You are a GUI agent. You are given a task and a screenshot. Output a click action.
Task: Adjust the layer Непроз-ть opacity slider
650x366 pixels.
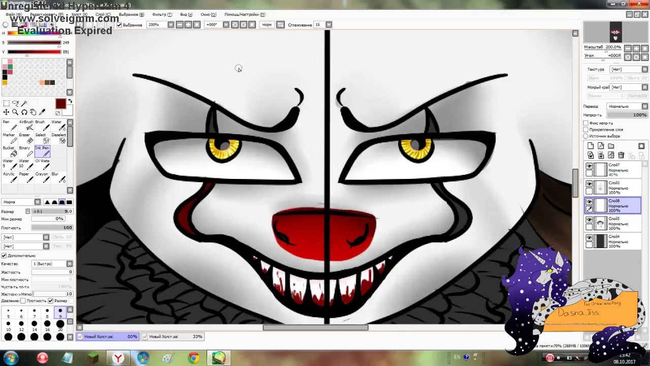(627, 115)
